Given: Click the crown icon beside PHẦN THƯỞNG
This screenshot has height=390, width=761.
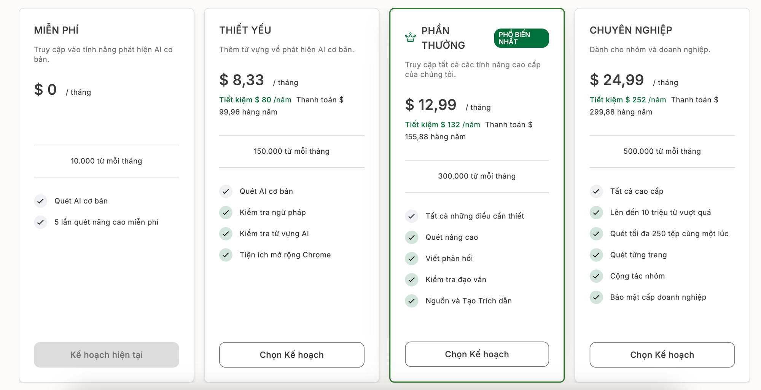Looking at the screenshot, I should pyautogui.click(x=410, y=38).
